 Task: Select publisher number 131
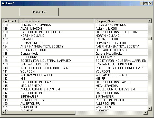pyautogui.click(x=5, y=36)
